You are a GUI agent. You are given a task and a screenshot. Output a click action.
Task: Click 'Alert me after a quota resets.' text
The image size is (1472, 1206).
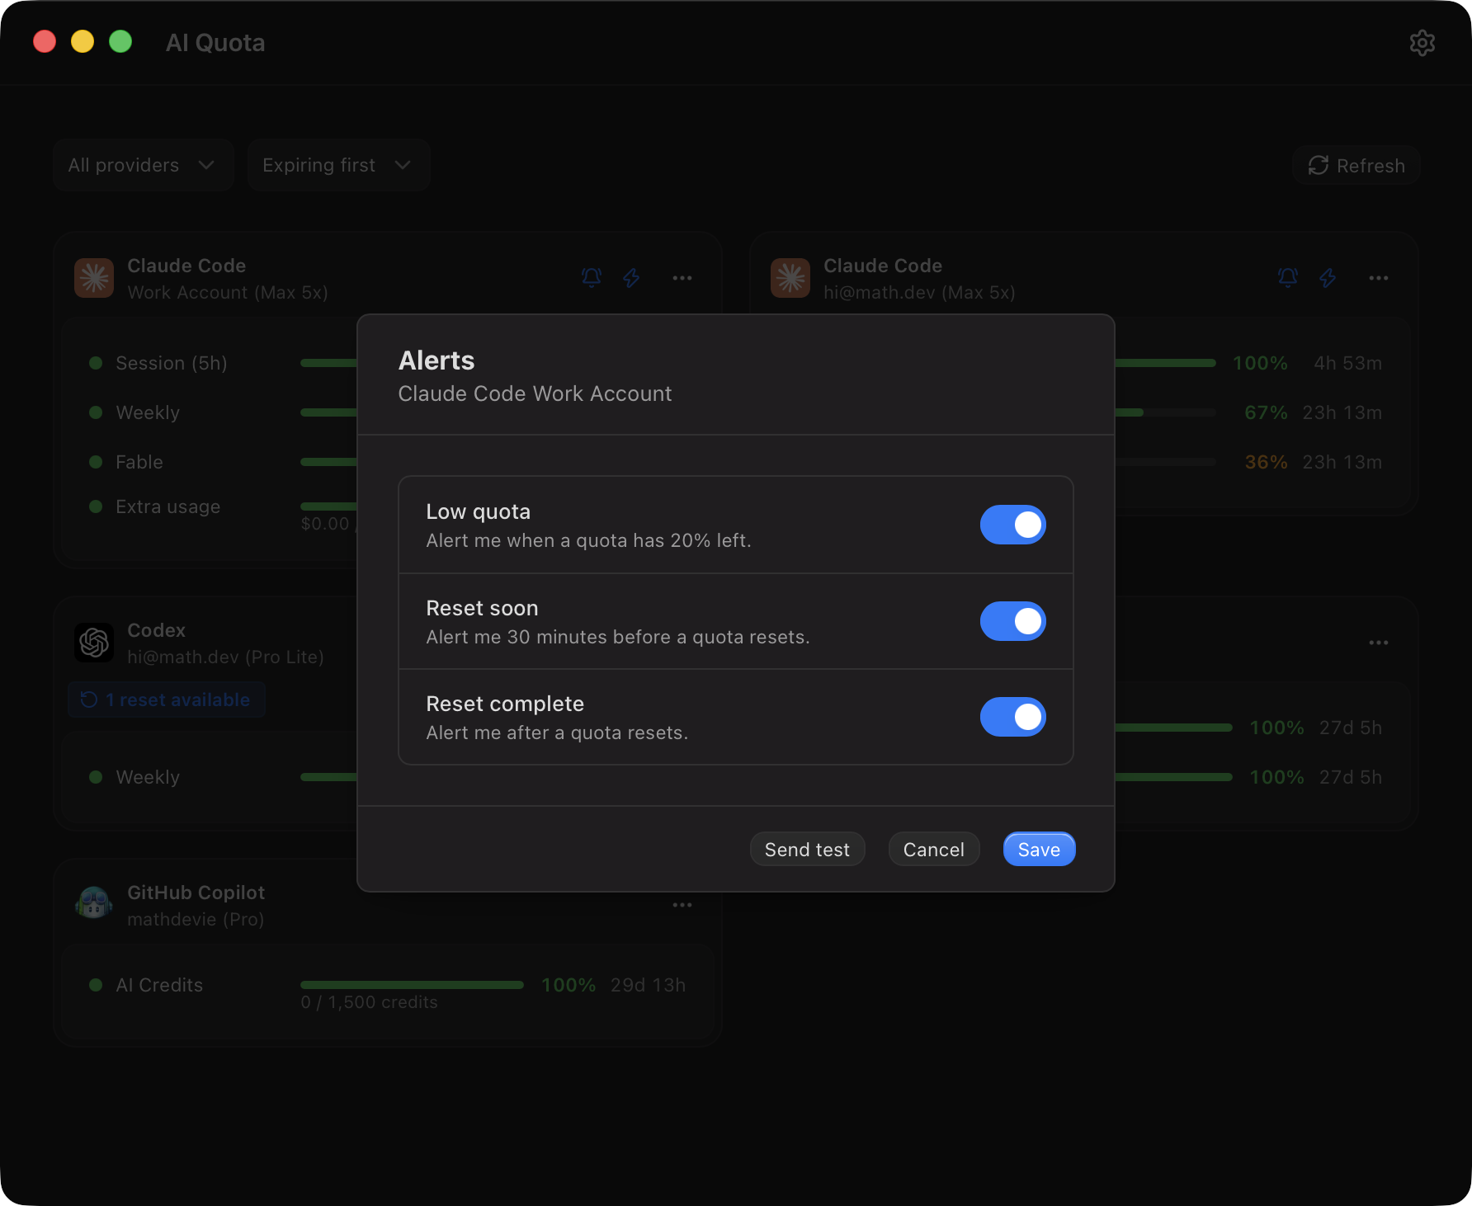tap(557, 733)
